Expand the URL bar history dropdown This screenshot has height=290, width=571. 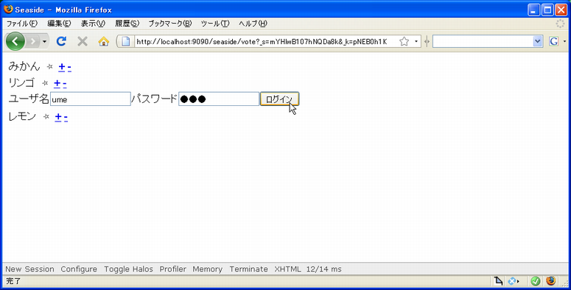coord(416,41)
